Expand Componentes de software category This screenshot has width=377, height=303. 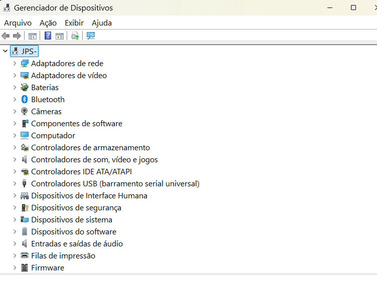15,124
